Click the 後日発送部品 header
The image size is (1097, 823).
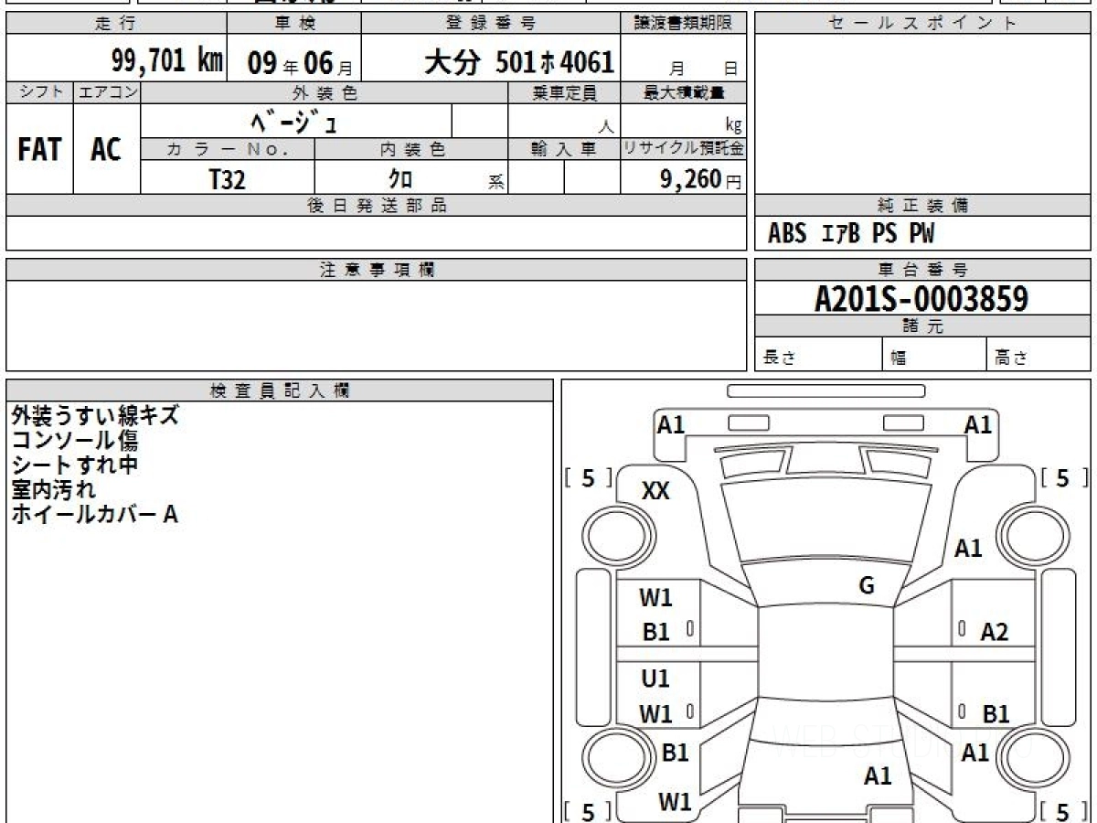point(377,206)
